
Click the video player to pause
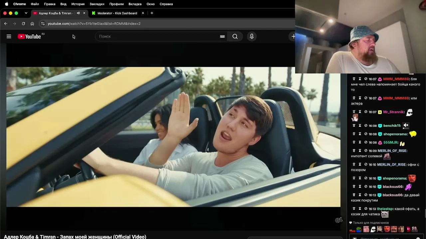pyautogui.click(x=173, y=137)
